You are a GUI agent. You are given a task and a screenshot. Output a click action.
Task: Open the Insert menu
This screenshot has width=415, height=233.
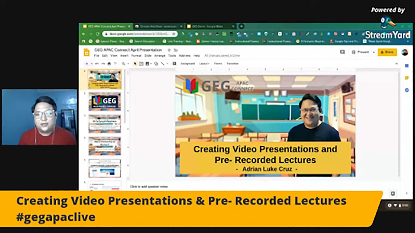(124, 55)
